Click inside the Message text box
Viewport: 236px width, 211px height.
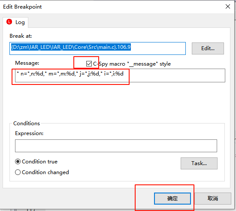120,75
